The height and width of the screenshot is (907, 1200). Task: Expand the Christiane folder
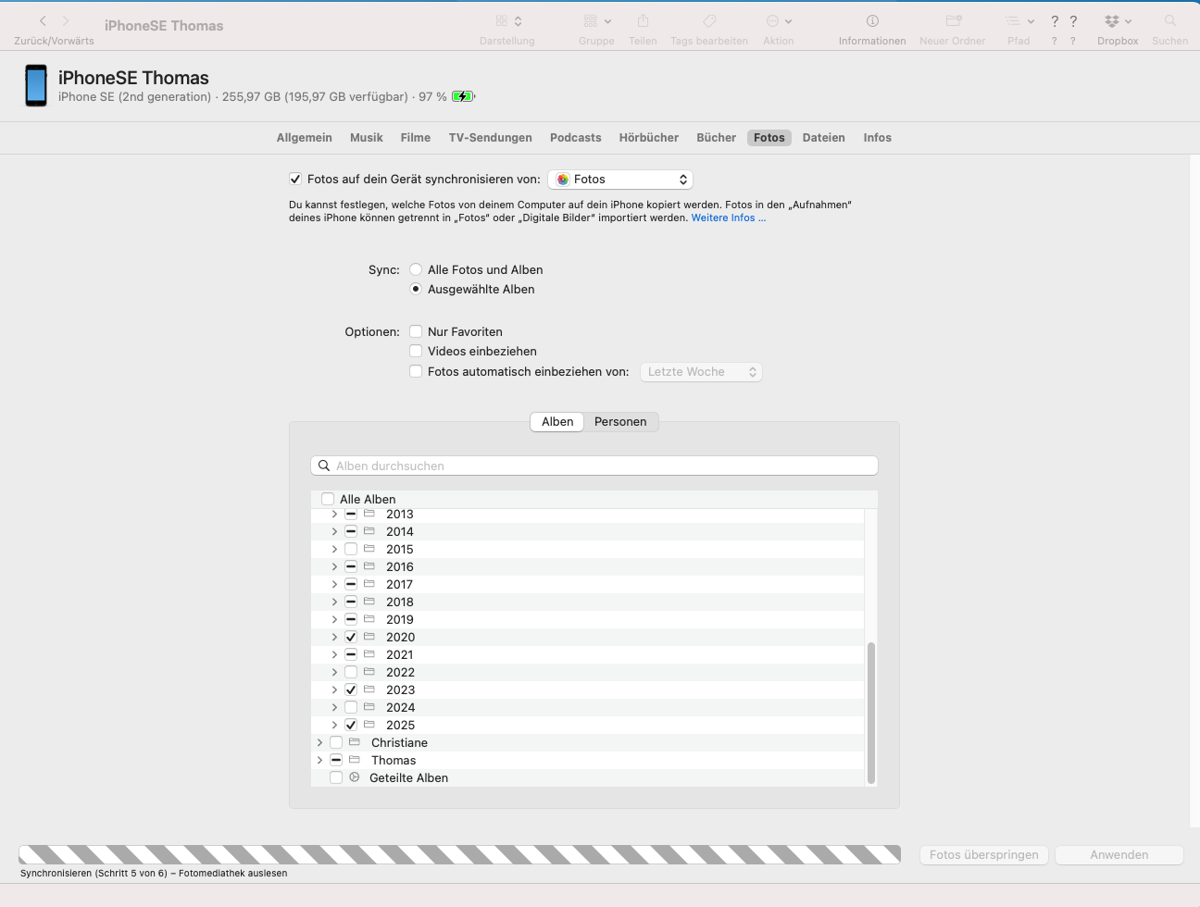click(319, 742)
